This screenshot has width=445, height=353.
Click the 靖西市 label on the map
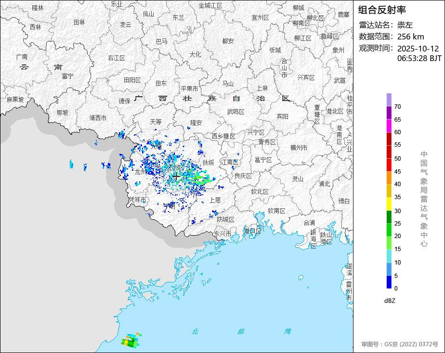coord(98,118)
